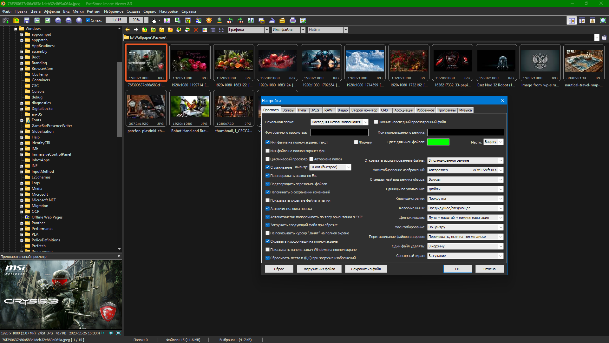Click the red X delete icon

pyautogui.click(x=196, y=30)
